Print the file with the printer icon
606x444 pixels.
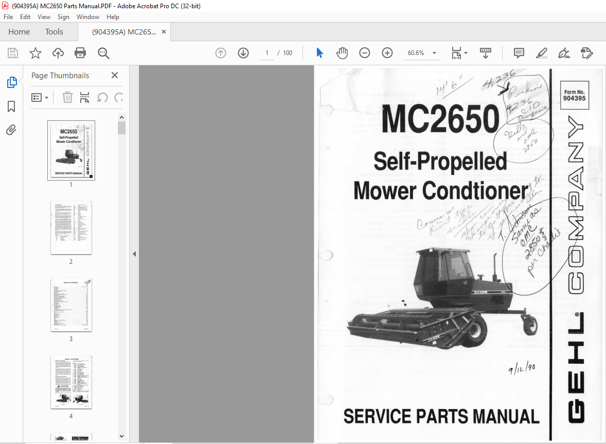[80, 53]
